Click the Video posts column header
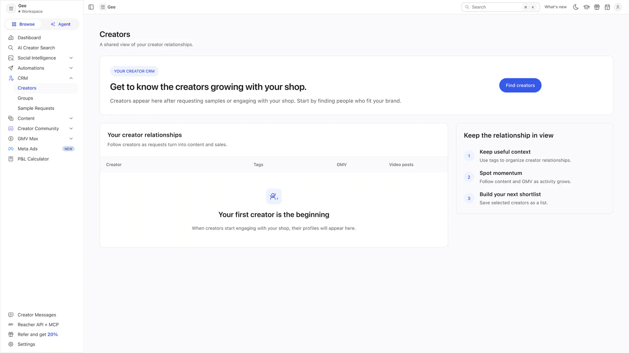The width and height of the screenshot is (629, 353). point(401,165)
